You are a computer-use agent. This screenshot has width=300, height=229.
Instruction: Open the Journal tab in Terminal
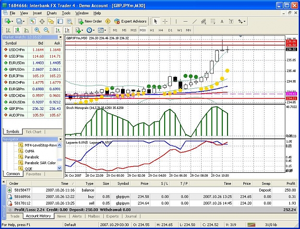[131, 216]
